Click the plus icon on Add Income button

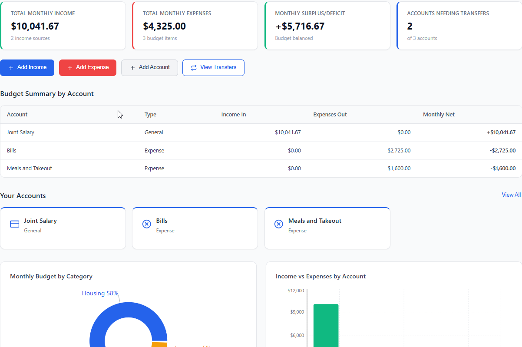[x=11, y=67]
